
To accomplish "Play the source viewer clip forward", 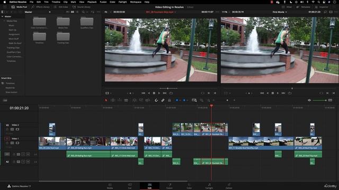I will 159,93.
